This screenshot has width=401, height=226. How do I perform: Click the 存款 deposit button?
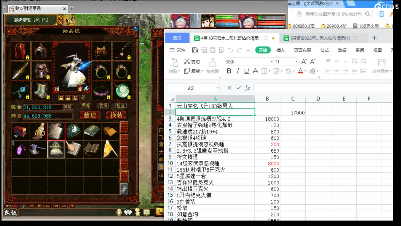(x=67, y=107)
